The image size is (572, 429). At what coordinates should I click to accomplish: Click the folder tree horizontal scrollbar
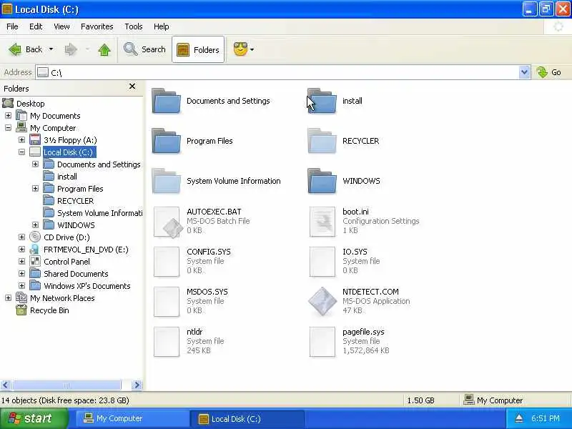66,385
